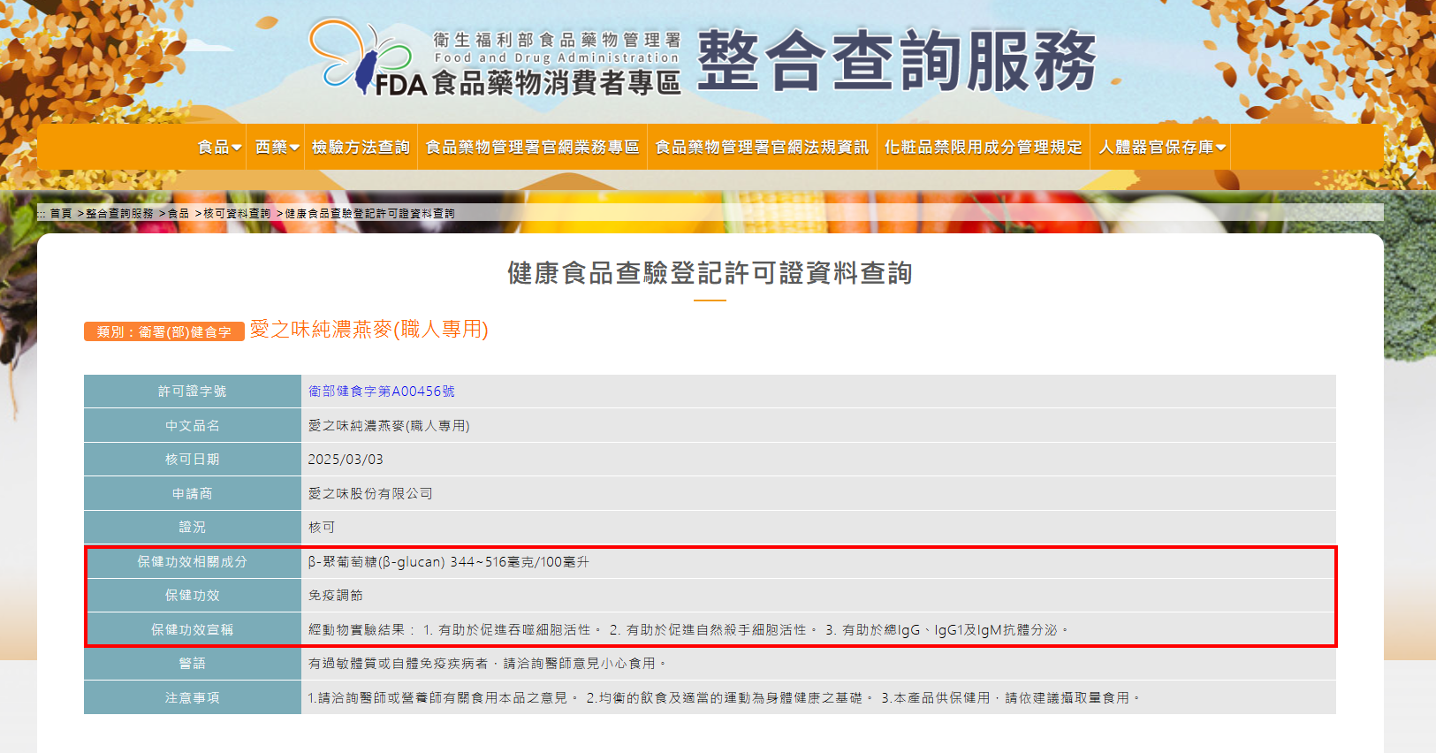Click the 注意事項 row label
1436x753 pixels.
[193, 698]
